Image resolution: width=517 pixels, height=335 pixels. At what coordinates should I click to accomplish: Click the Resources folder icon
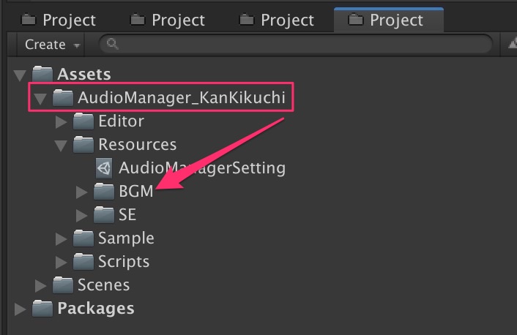(x=83, y=145)
